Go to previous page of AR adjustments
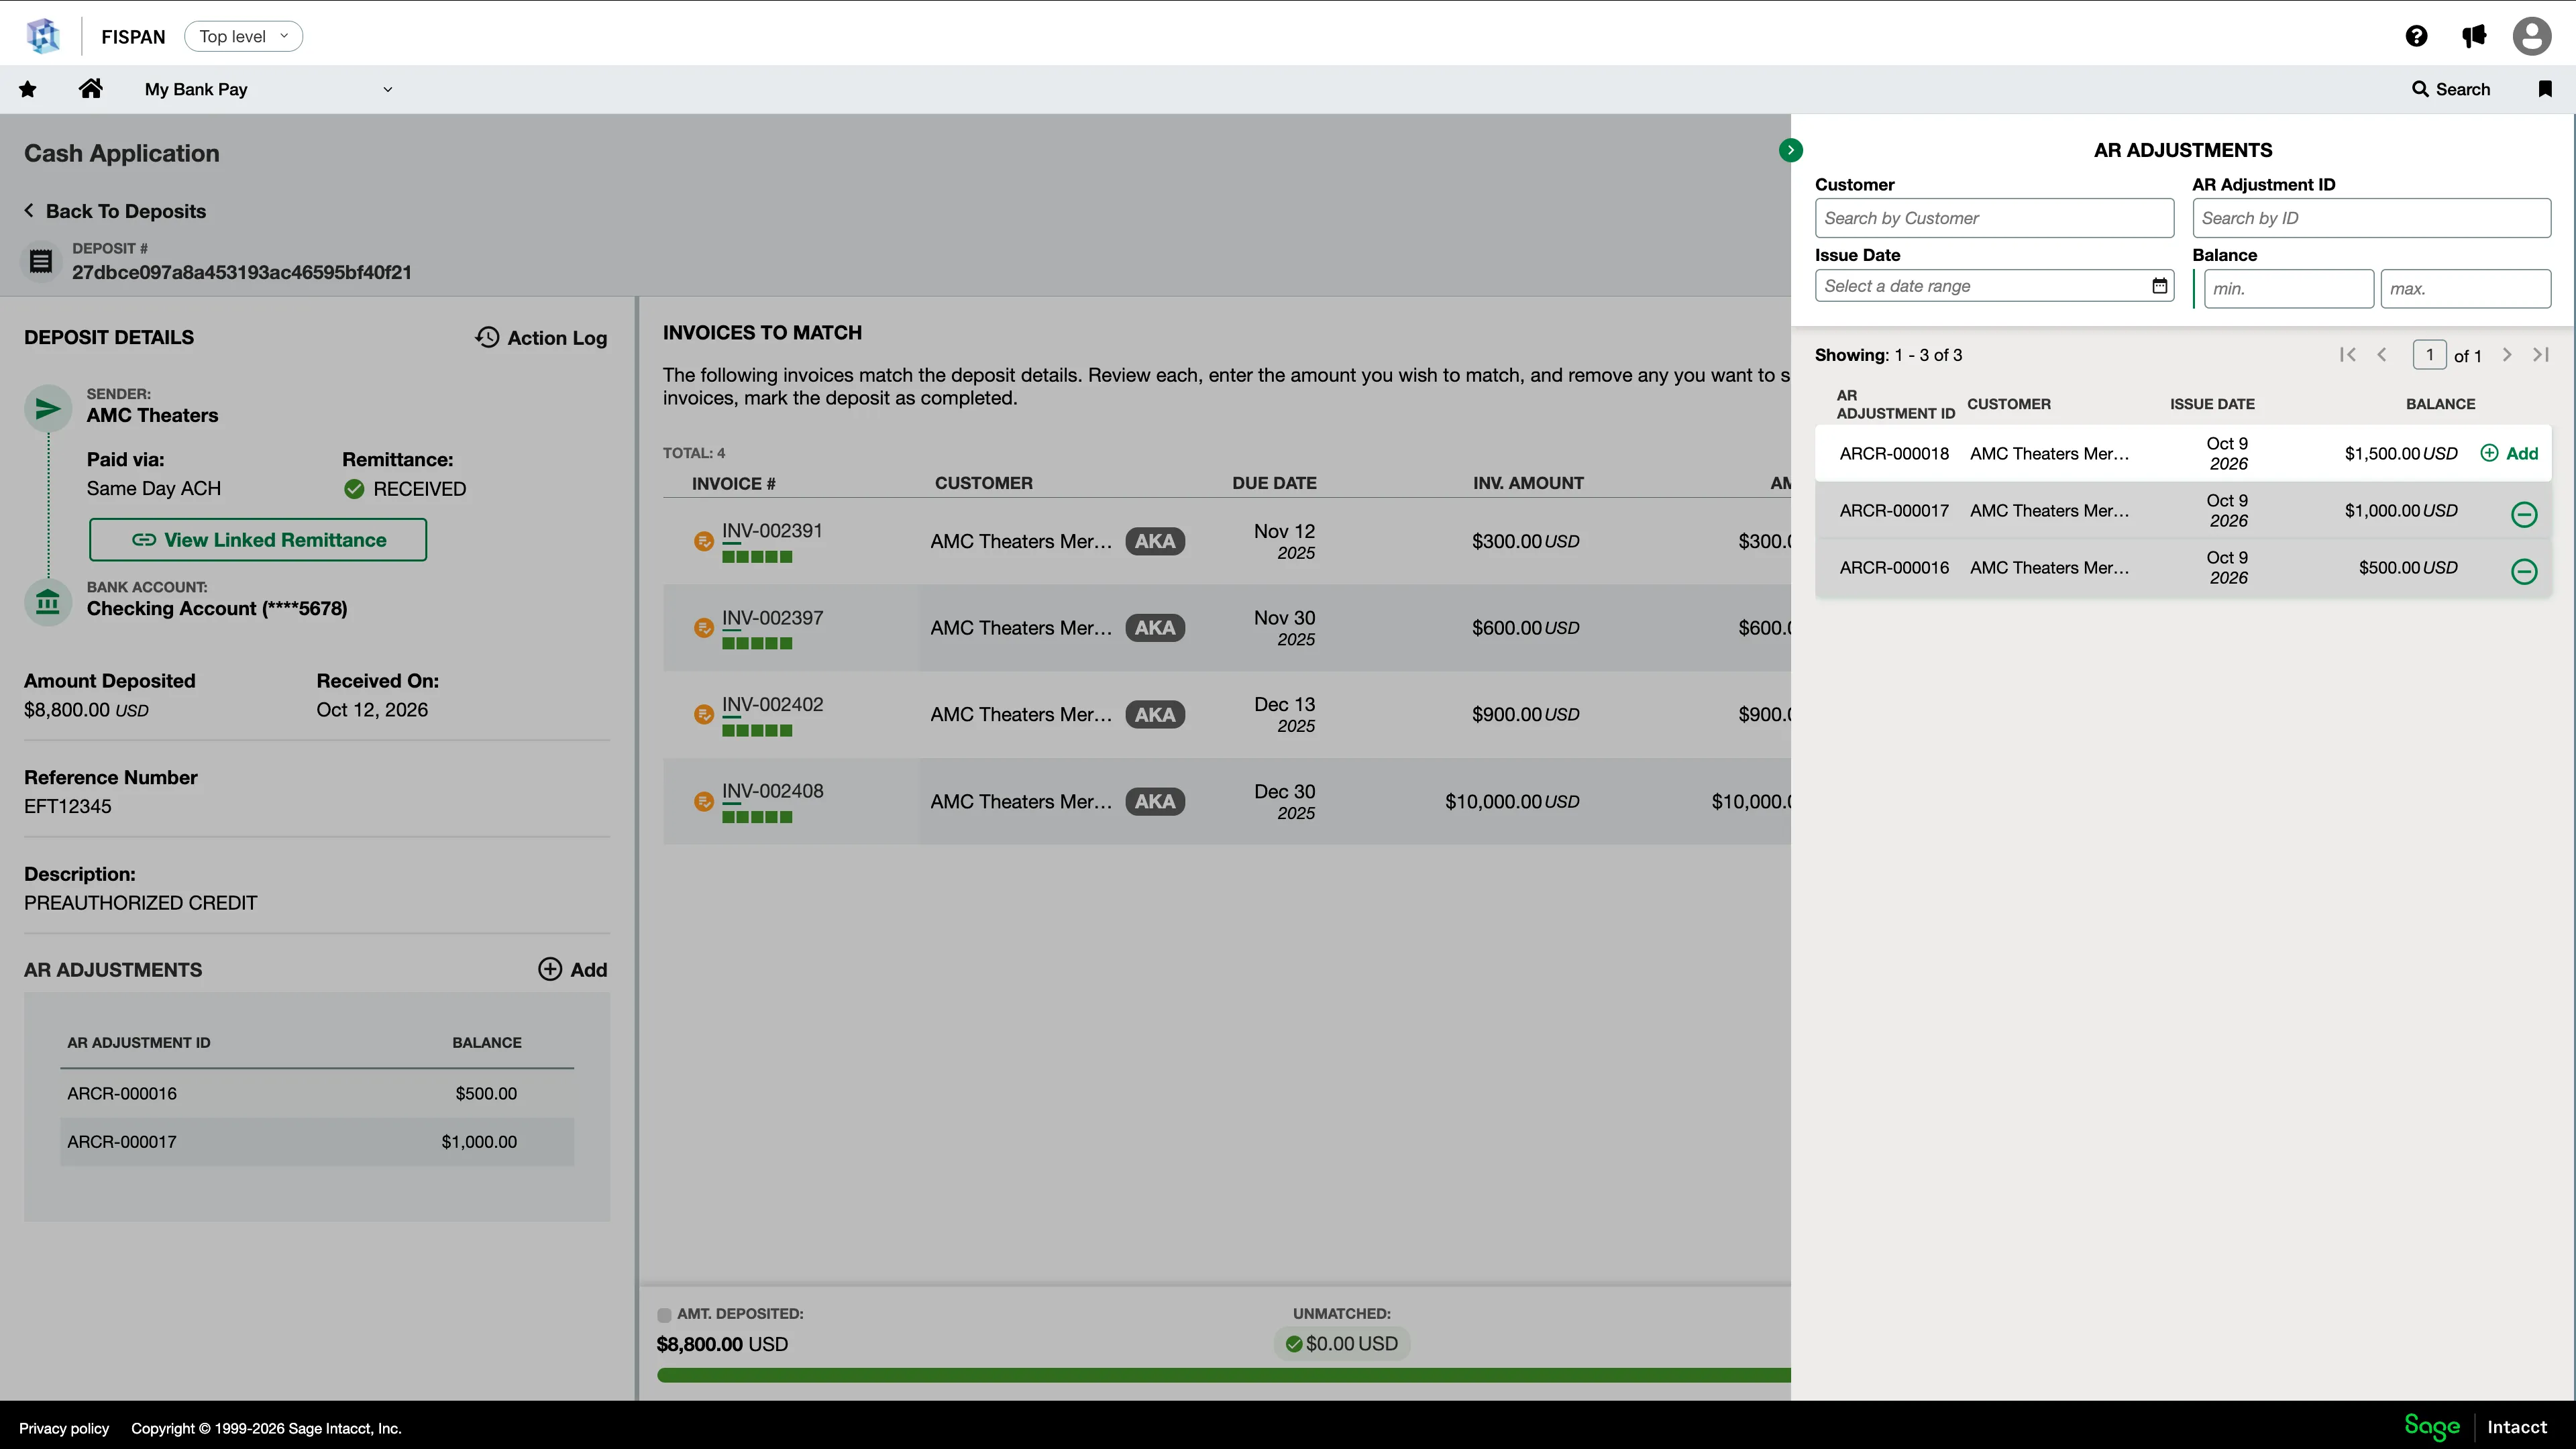2576x1449 pixels. 2382,355
